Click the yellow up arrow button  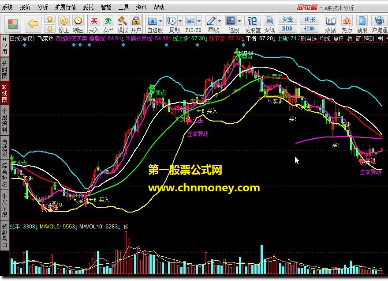pyautogui.click(x=50, y=19)
